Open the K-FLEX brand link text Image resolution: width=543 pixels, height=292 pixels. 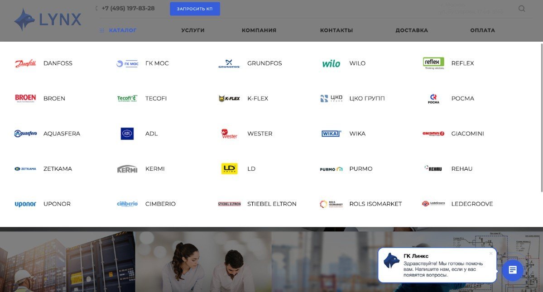click(x=258, y=99)
